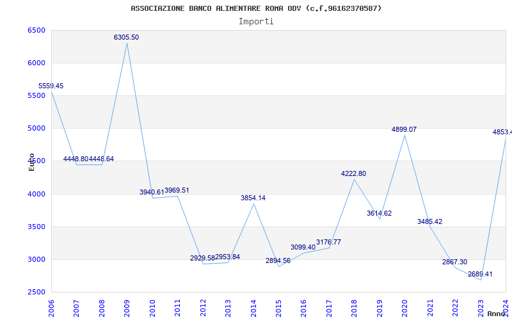Select the 2500 y-axis tick label
512x320 pixels.
[36, 292]
